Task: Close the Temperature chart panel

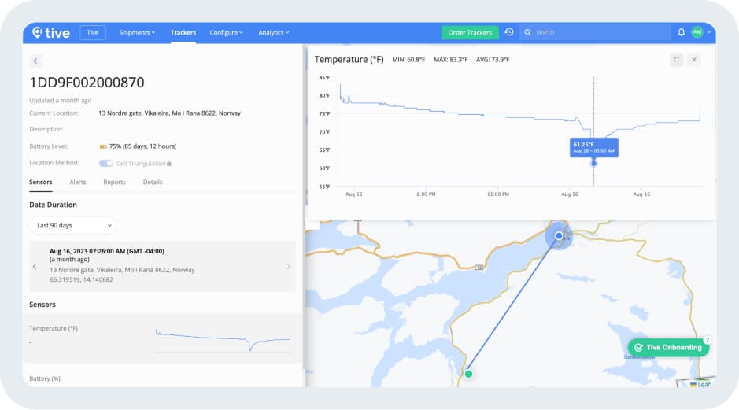Action: click(693, 60)
